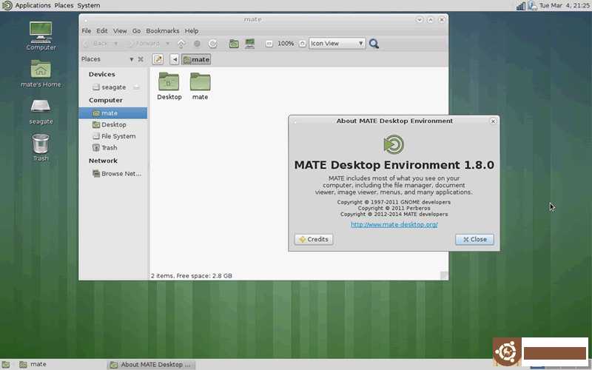Open the seagate drive desktop icon

point(41,112)
